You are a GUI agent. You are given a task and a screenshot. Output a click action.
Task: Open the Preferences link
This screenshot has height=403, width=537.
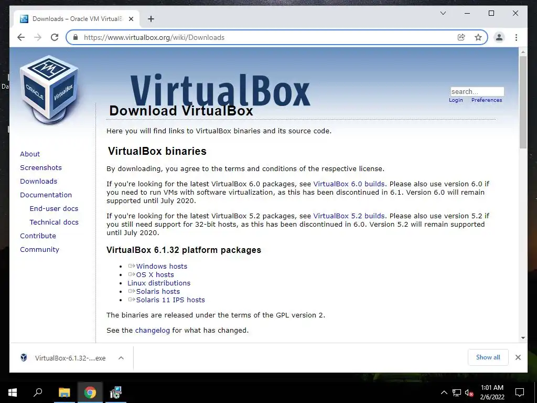486,100
